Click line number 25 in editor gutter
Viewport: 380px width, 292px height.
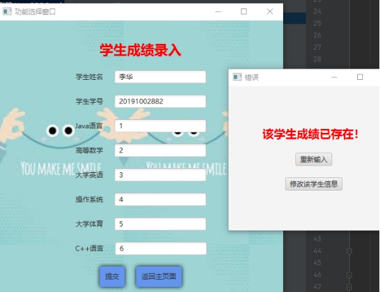tap(317, 24)
